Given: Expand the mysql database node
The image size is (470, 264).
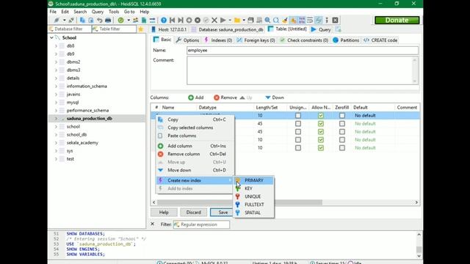Looking at the screenshot, I should pyautogui.click(x=56, y=103).
